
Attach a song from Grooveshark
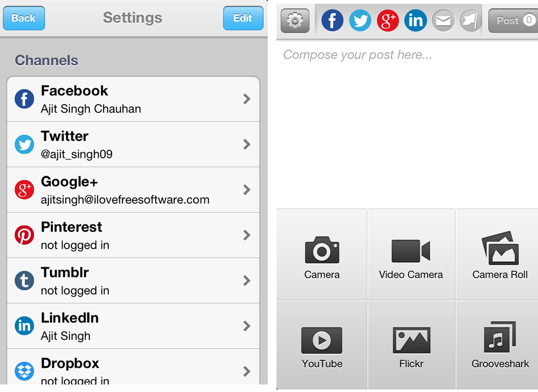500,345
